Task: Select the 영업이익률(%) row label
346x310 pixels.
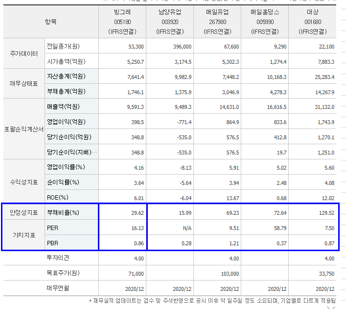Action: coord(66,167)
